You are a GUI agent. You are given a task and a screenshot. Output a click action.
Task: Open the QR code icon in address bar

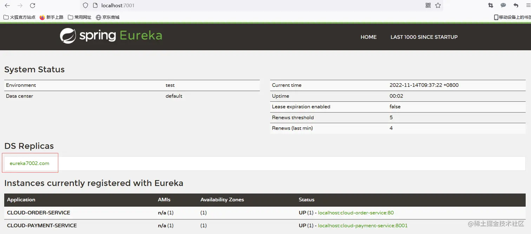pos(428,5)
